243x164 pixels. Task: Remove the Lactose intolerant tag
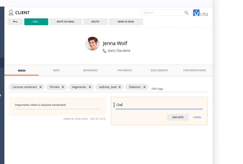click(x=40, y=87)
